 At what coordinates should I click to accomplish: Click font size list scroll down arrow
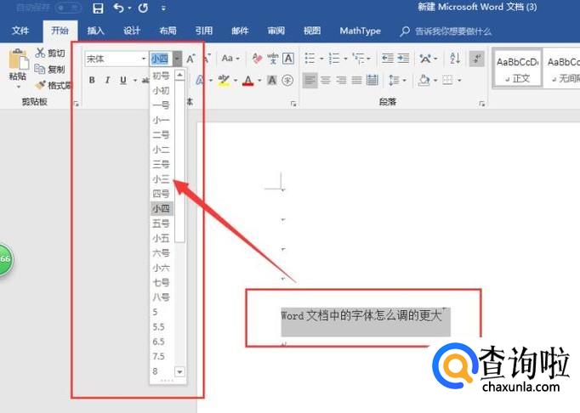click(x=179, y=371)
